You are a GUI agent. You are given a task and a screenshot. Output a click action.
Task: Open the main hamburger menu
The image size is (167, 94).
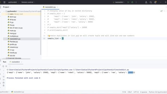tap(4, 2)
